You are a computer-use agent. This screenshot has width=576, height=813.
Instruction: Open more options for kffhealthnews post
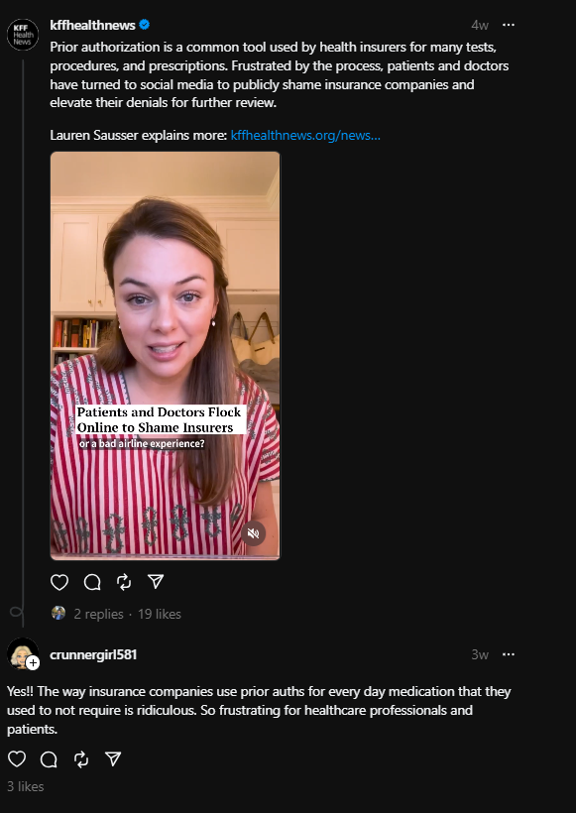(509, 25)
